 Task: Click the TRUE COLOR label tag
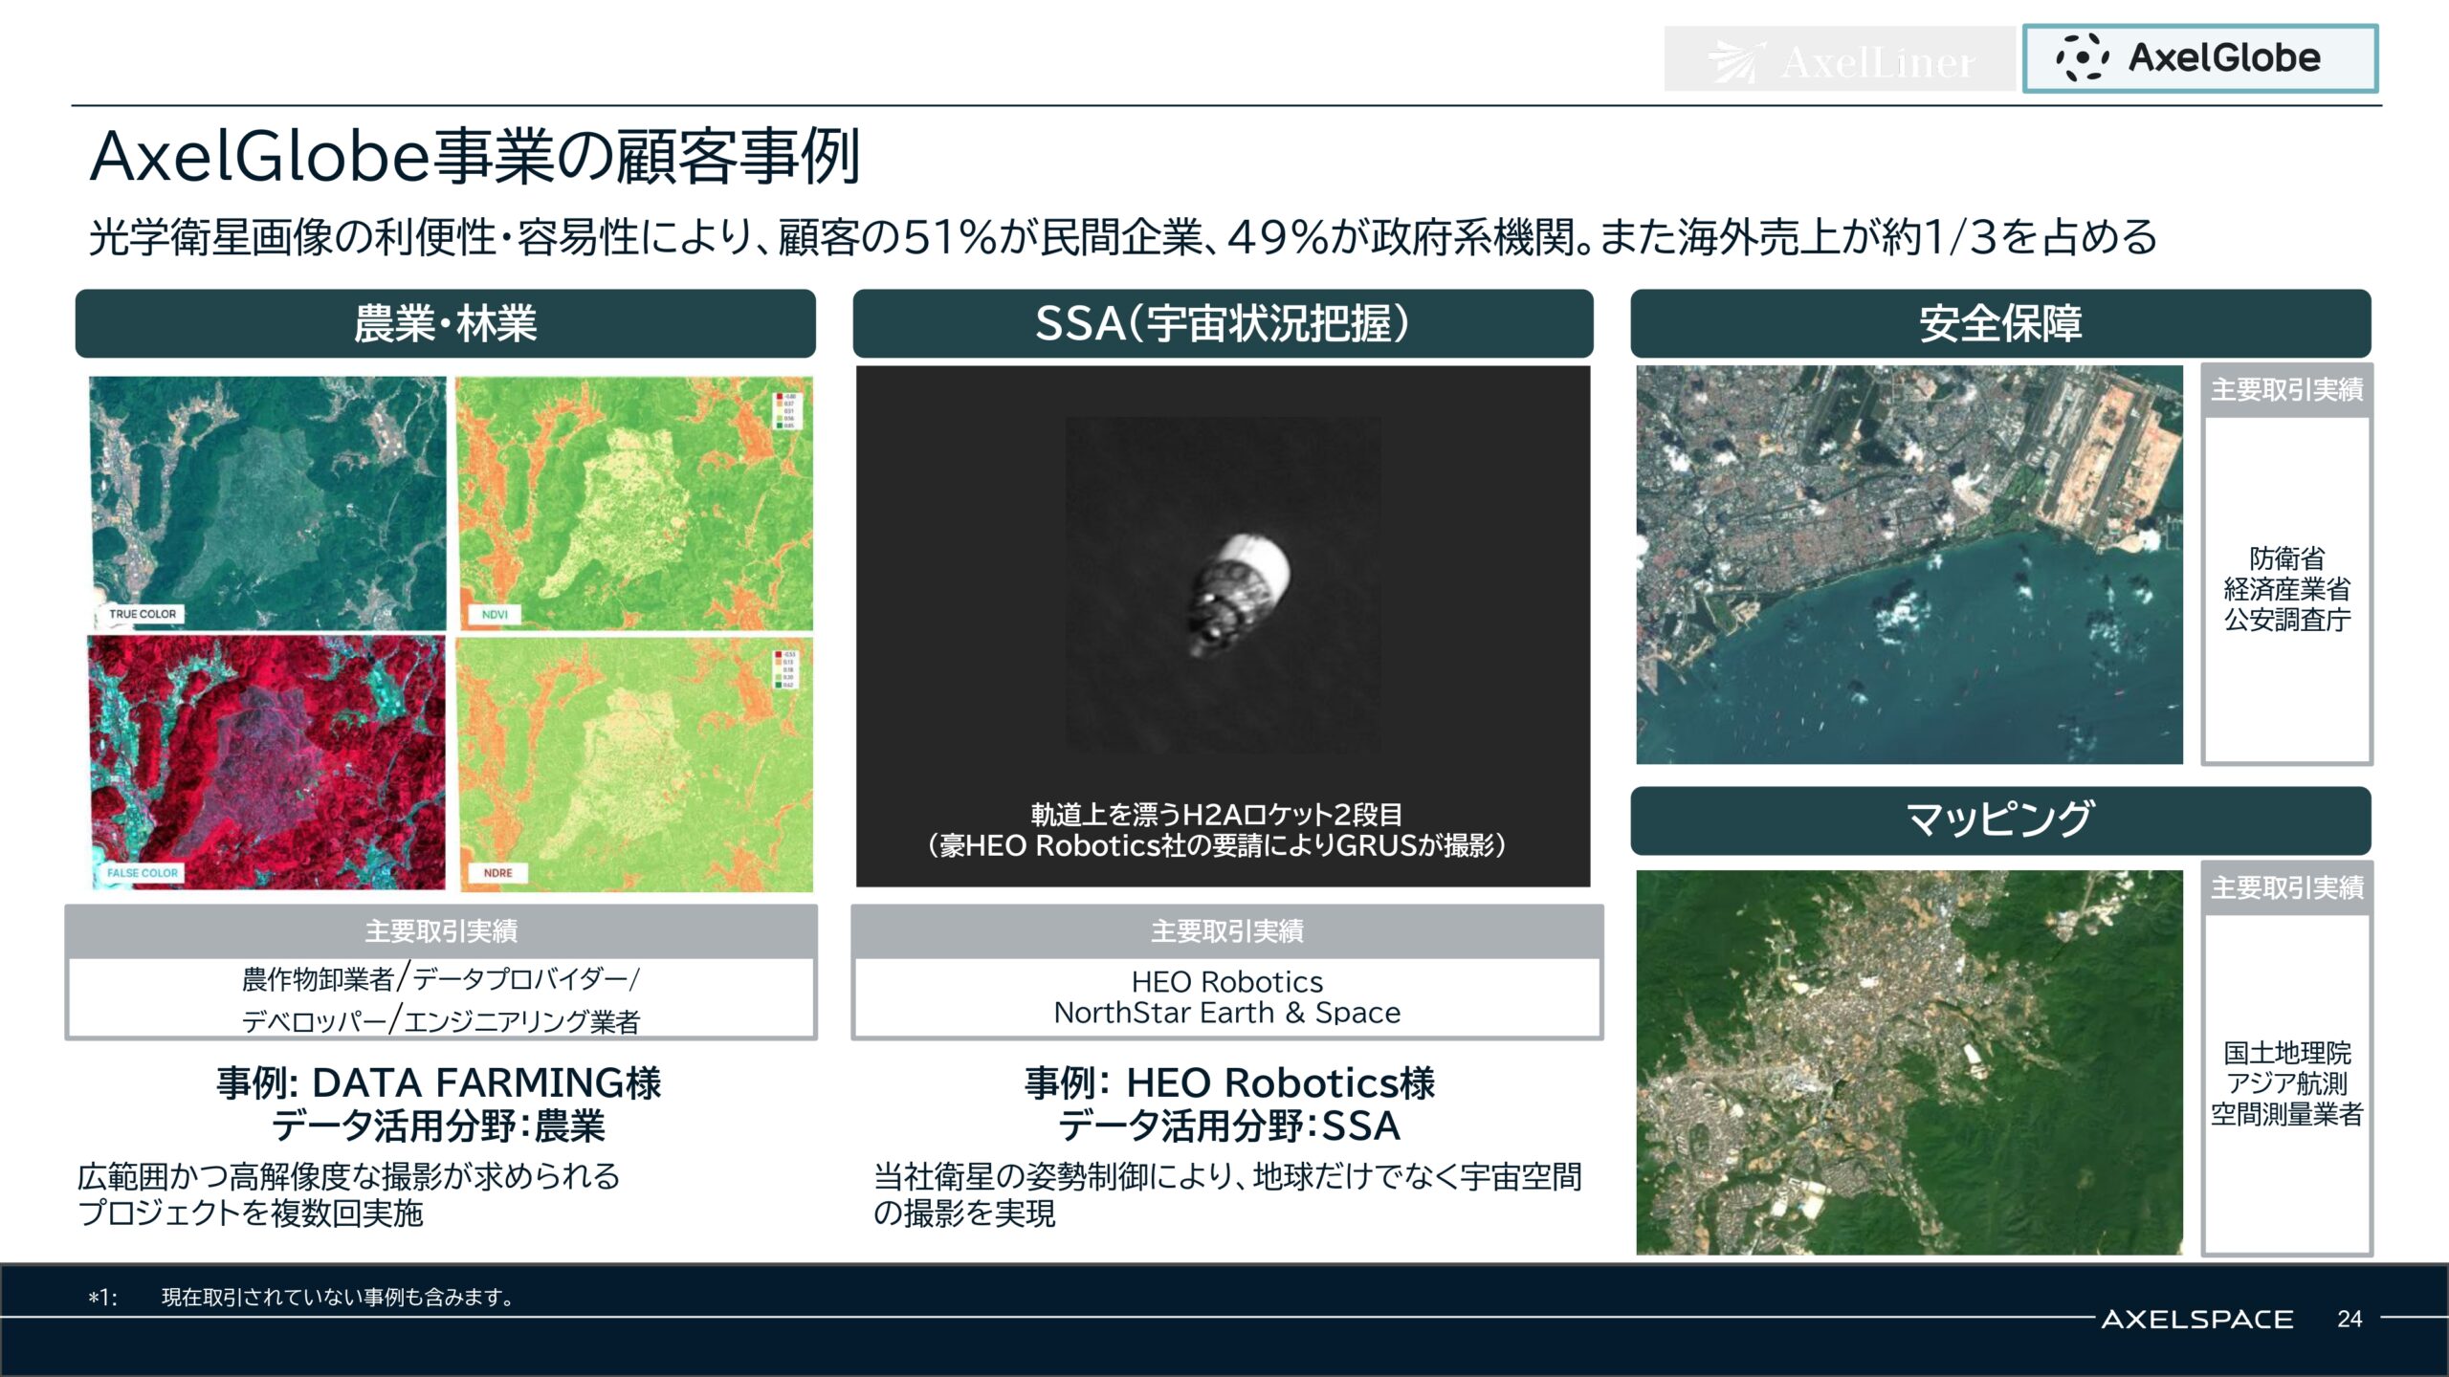[x=143, y=614]
